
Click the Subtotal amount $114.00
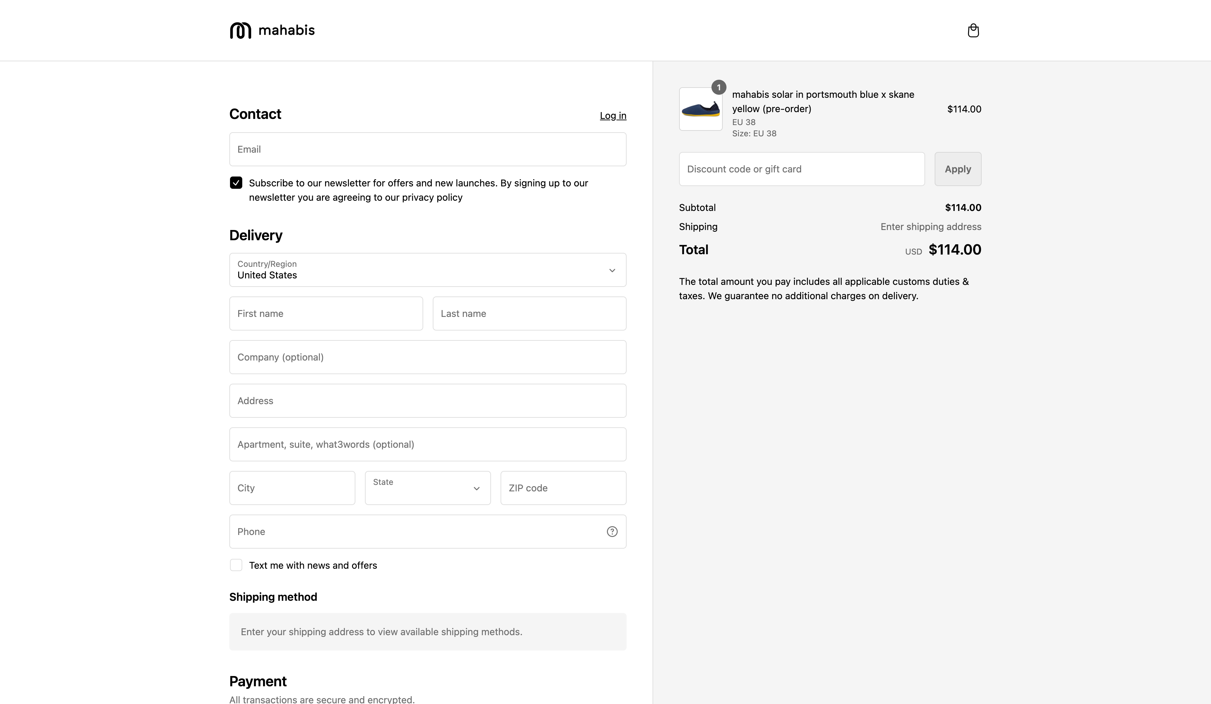point(963,208)
